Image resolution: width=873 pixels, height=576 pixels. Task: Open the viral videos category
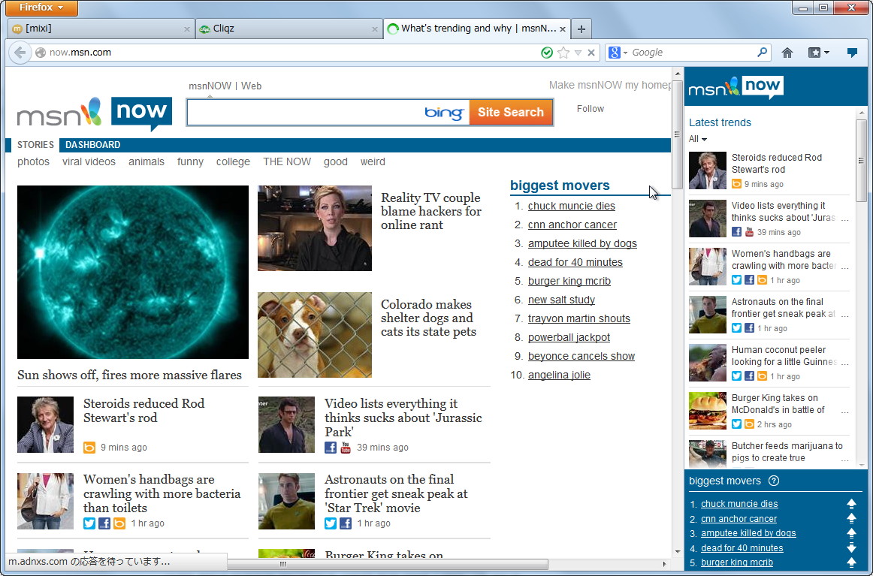click(89, 162)
